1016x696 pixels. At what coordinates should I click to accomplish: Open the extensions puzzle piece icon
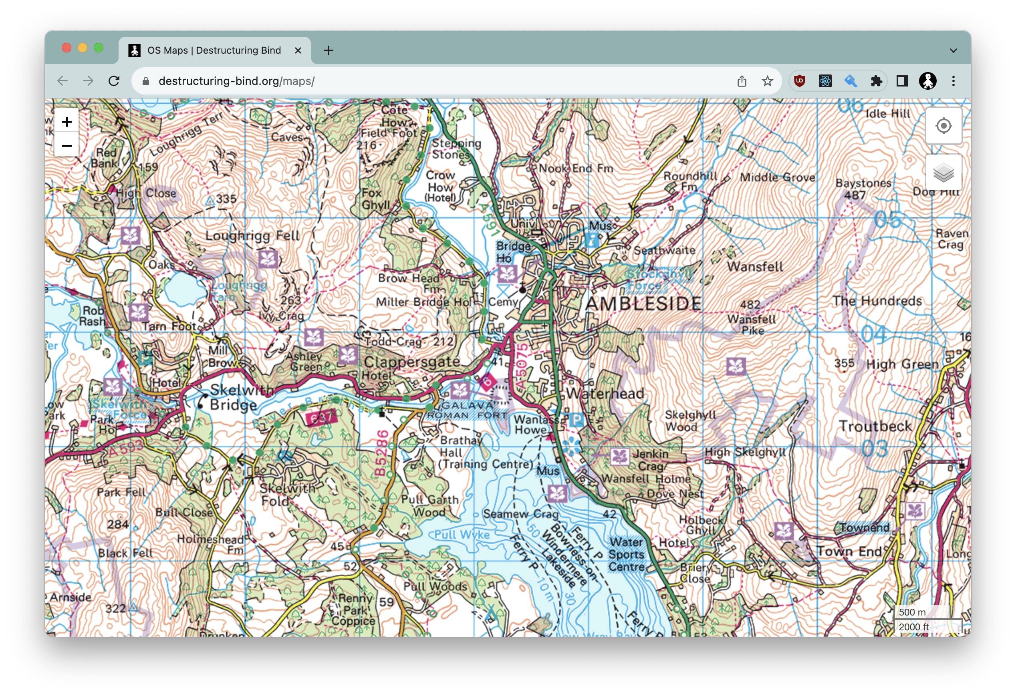pos(876,81)
